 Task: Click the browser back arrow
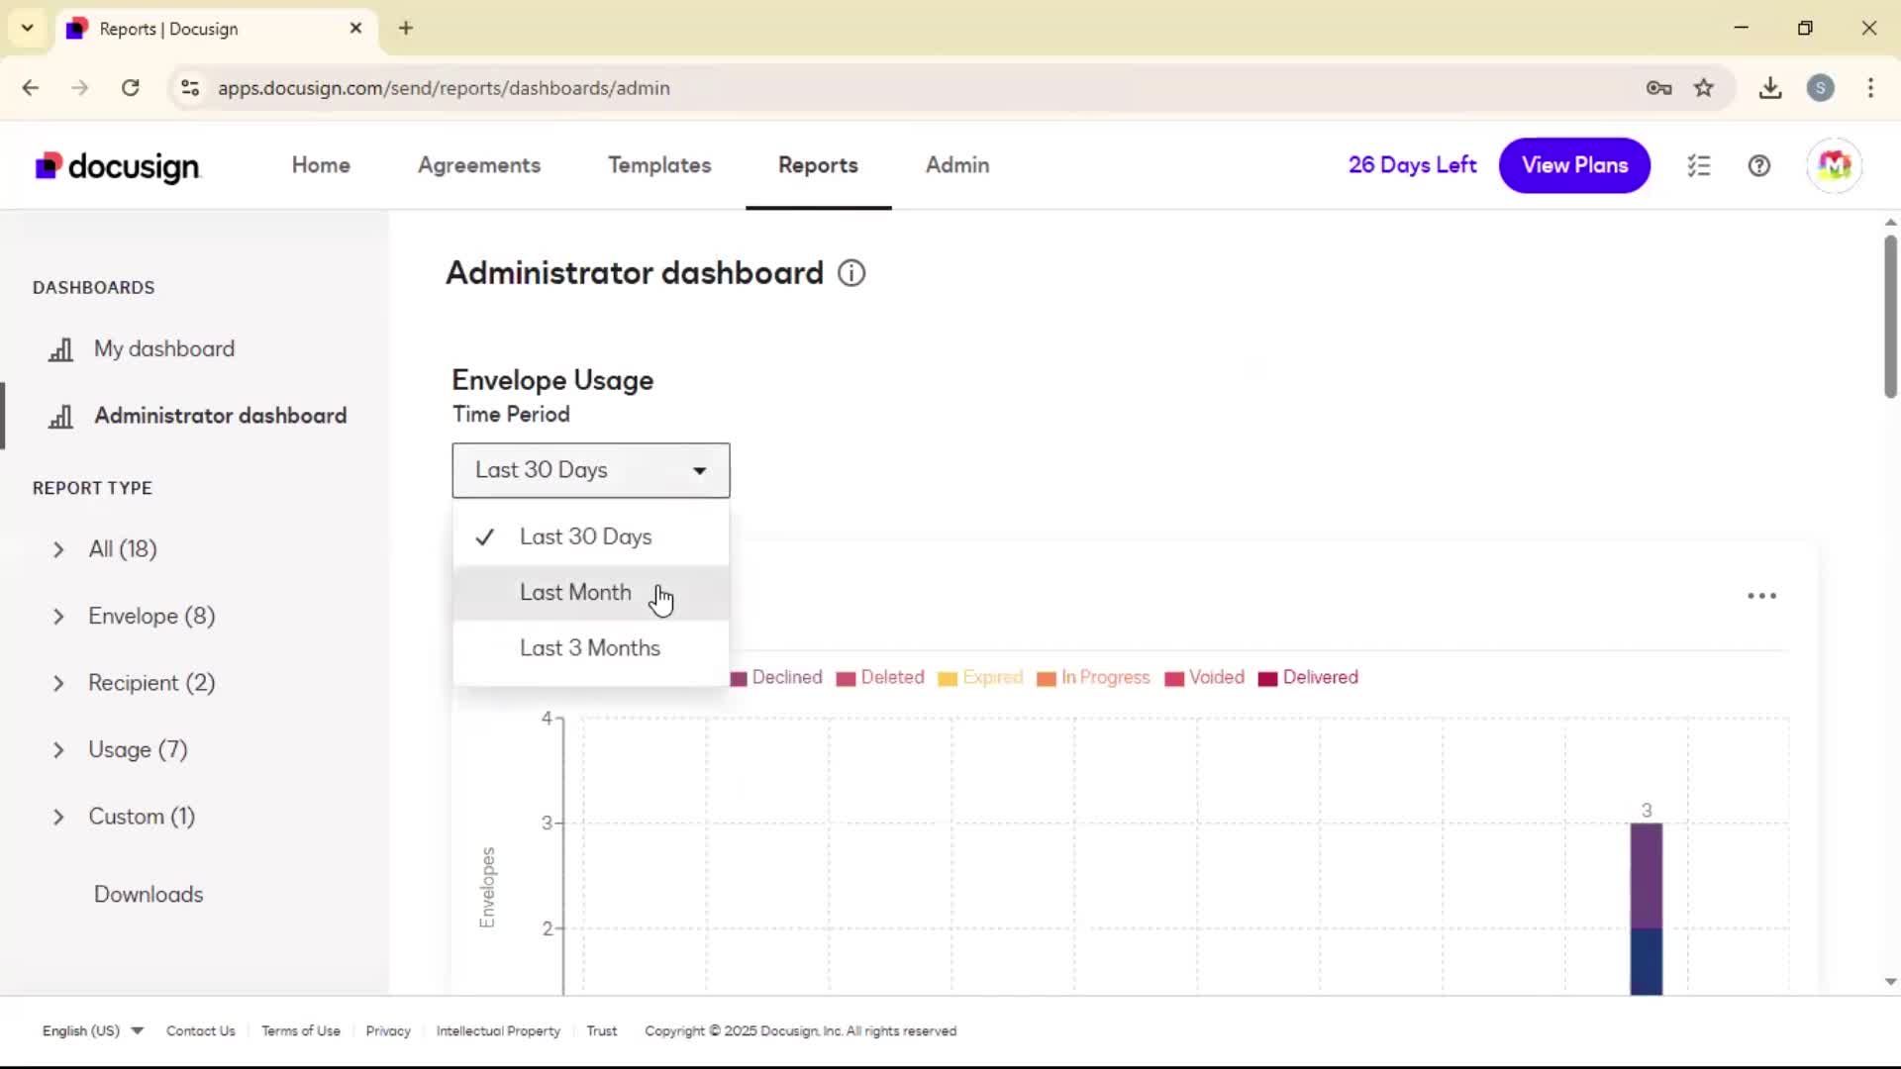tap(31, 88)
